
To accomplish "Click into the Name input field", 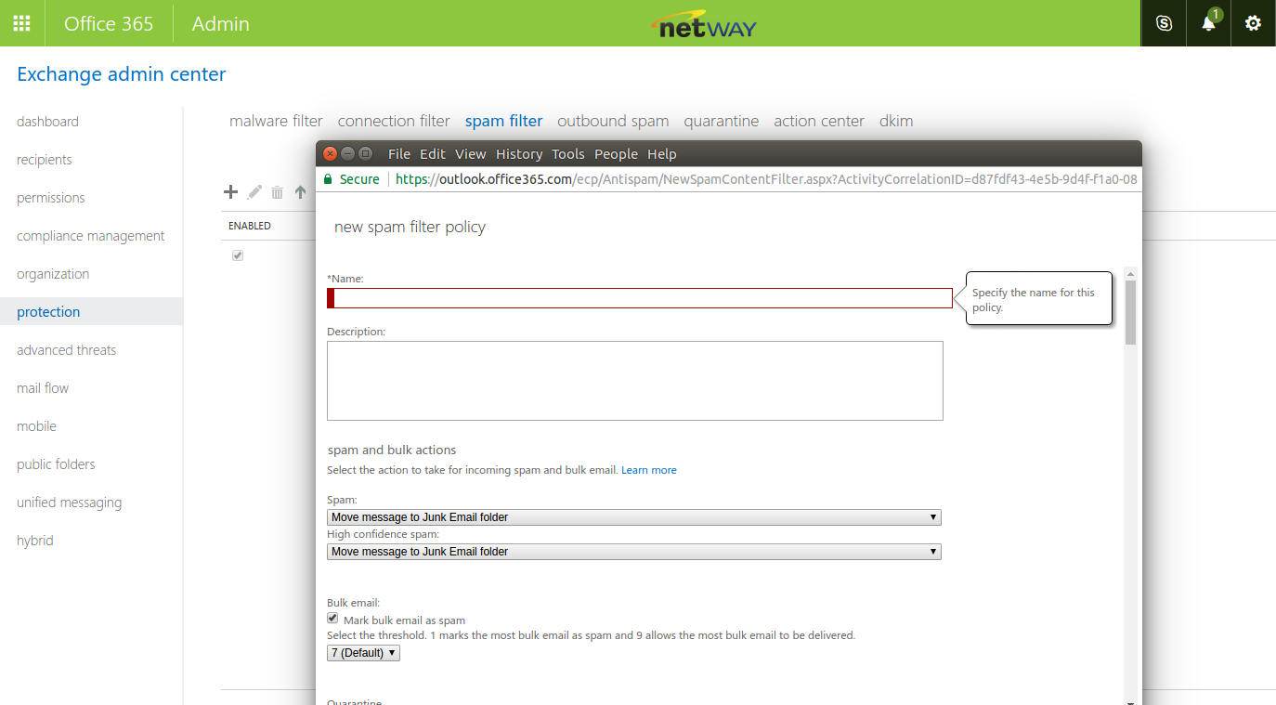I will coord(641,298).
